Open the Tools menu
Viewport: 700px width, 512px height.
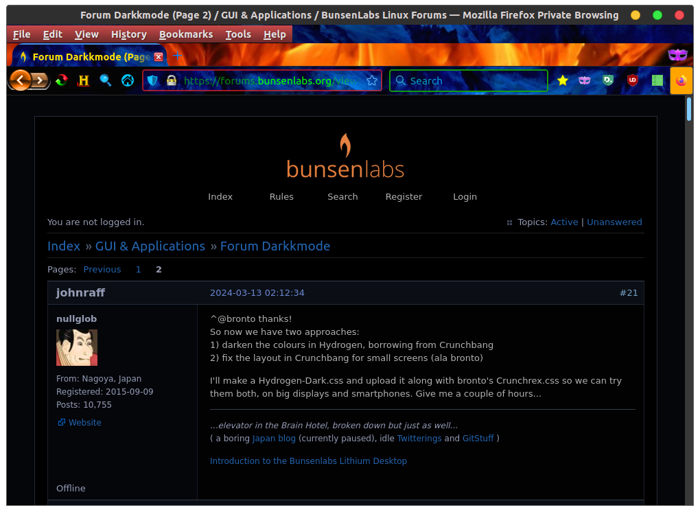pos(238,34)
